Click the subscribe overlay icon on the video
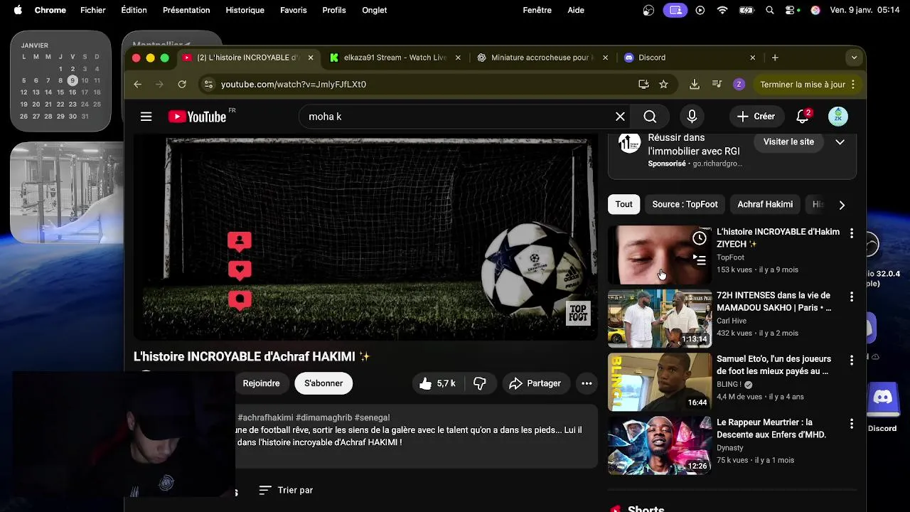 (x=240, y=242)
